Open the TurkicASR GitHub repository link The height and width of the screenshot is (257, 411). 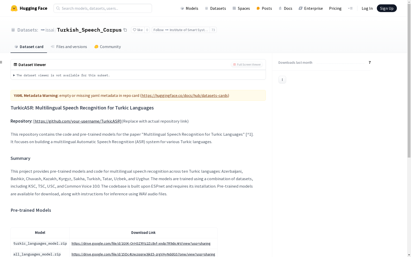coord(78,121)
